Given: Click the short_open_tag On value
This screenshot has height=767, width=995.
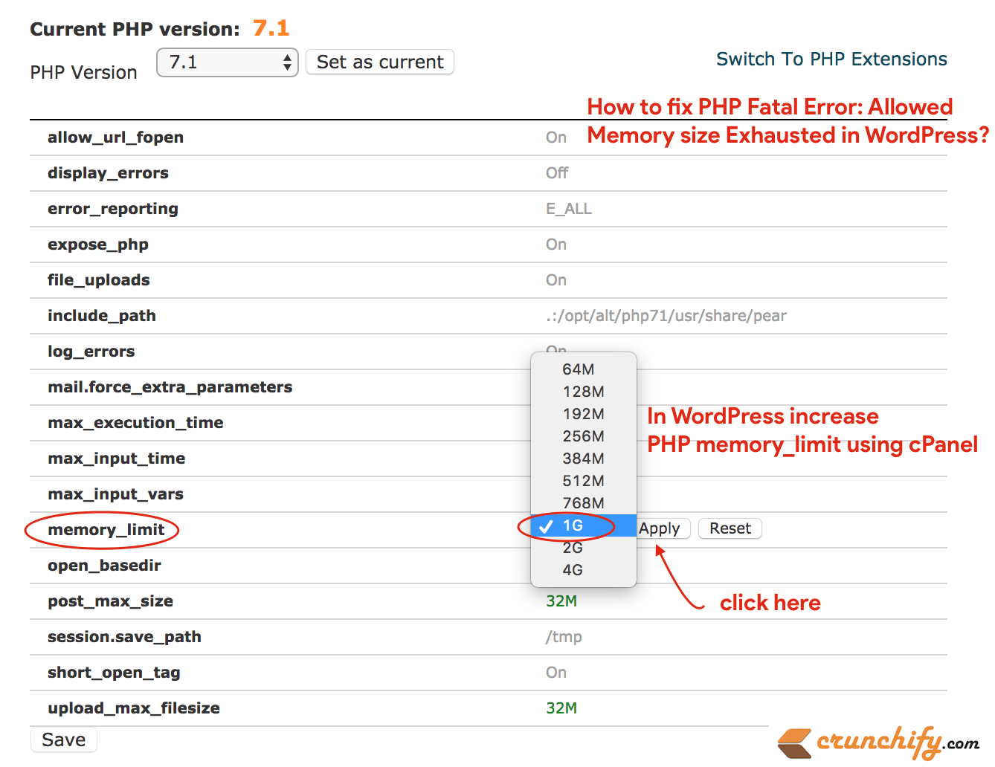Looking at the screenshot, I should pyautogui.click(x=556, y=673).
